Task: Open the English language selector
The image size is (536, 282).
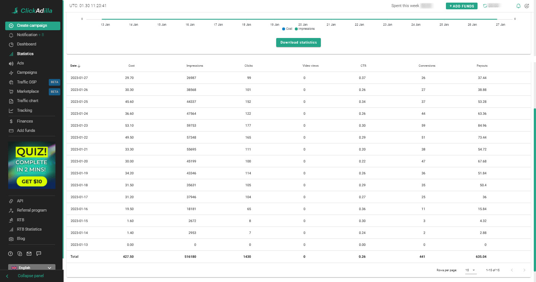Action: click(x=32, y=267)
